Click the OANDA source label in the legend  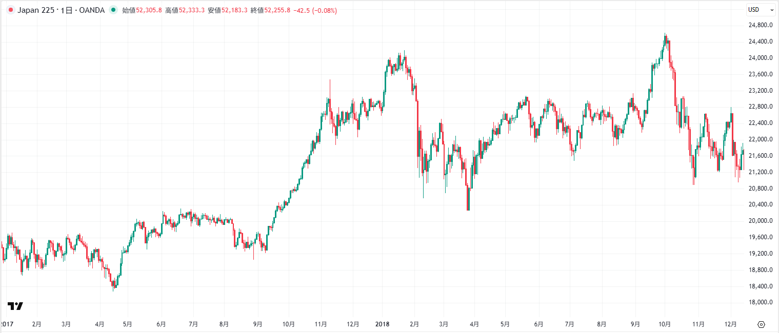click(x=92, y=10)
